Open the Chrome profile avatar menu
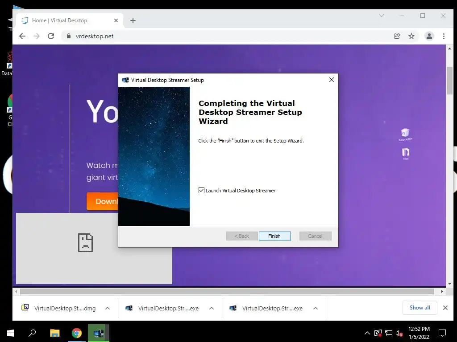This screenshot has width=457, height=342. [x=429, y=36]
